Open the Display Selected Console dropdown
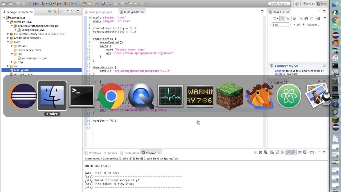 (x=308, y=152)
